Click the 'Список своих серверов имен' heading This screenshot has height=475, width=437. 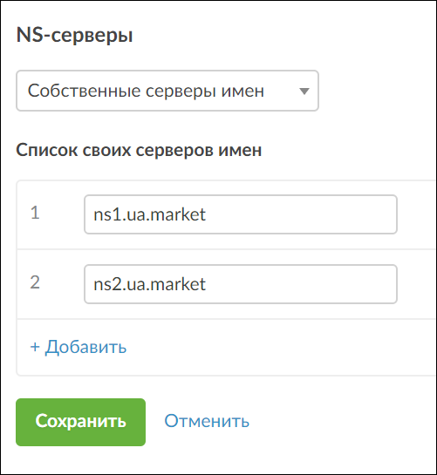click(x=139, y=150)
